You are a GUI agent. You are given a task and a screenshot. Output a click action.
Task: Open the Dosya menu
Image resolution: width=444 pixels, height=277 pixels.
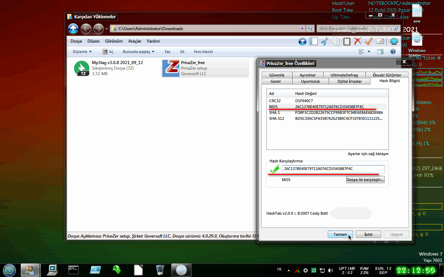point(76,41)
